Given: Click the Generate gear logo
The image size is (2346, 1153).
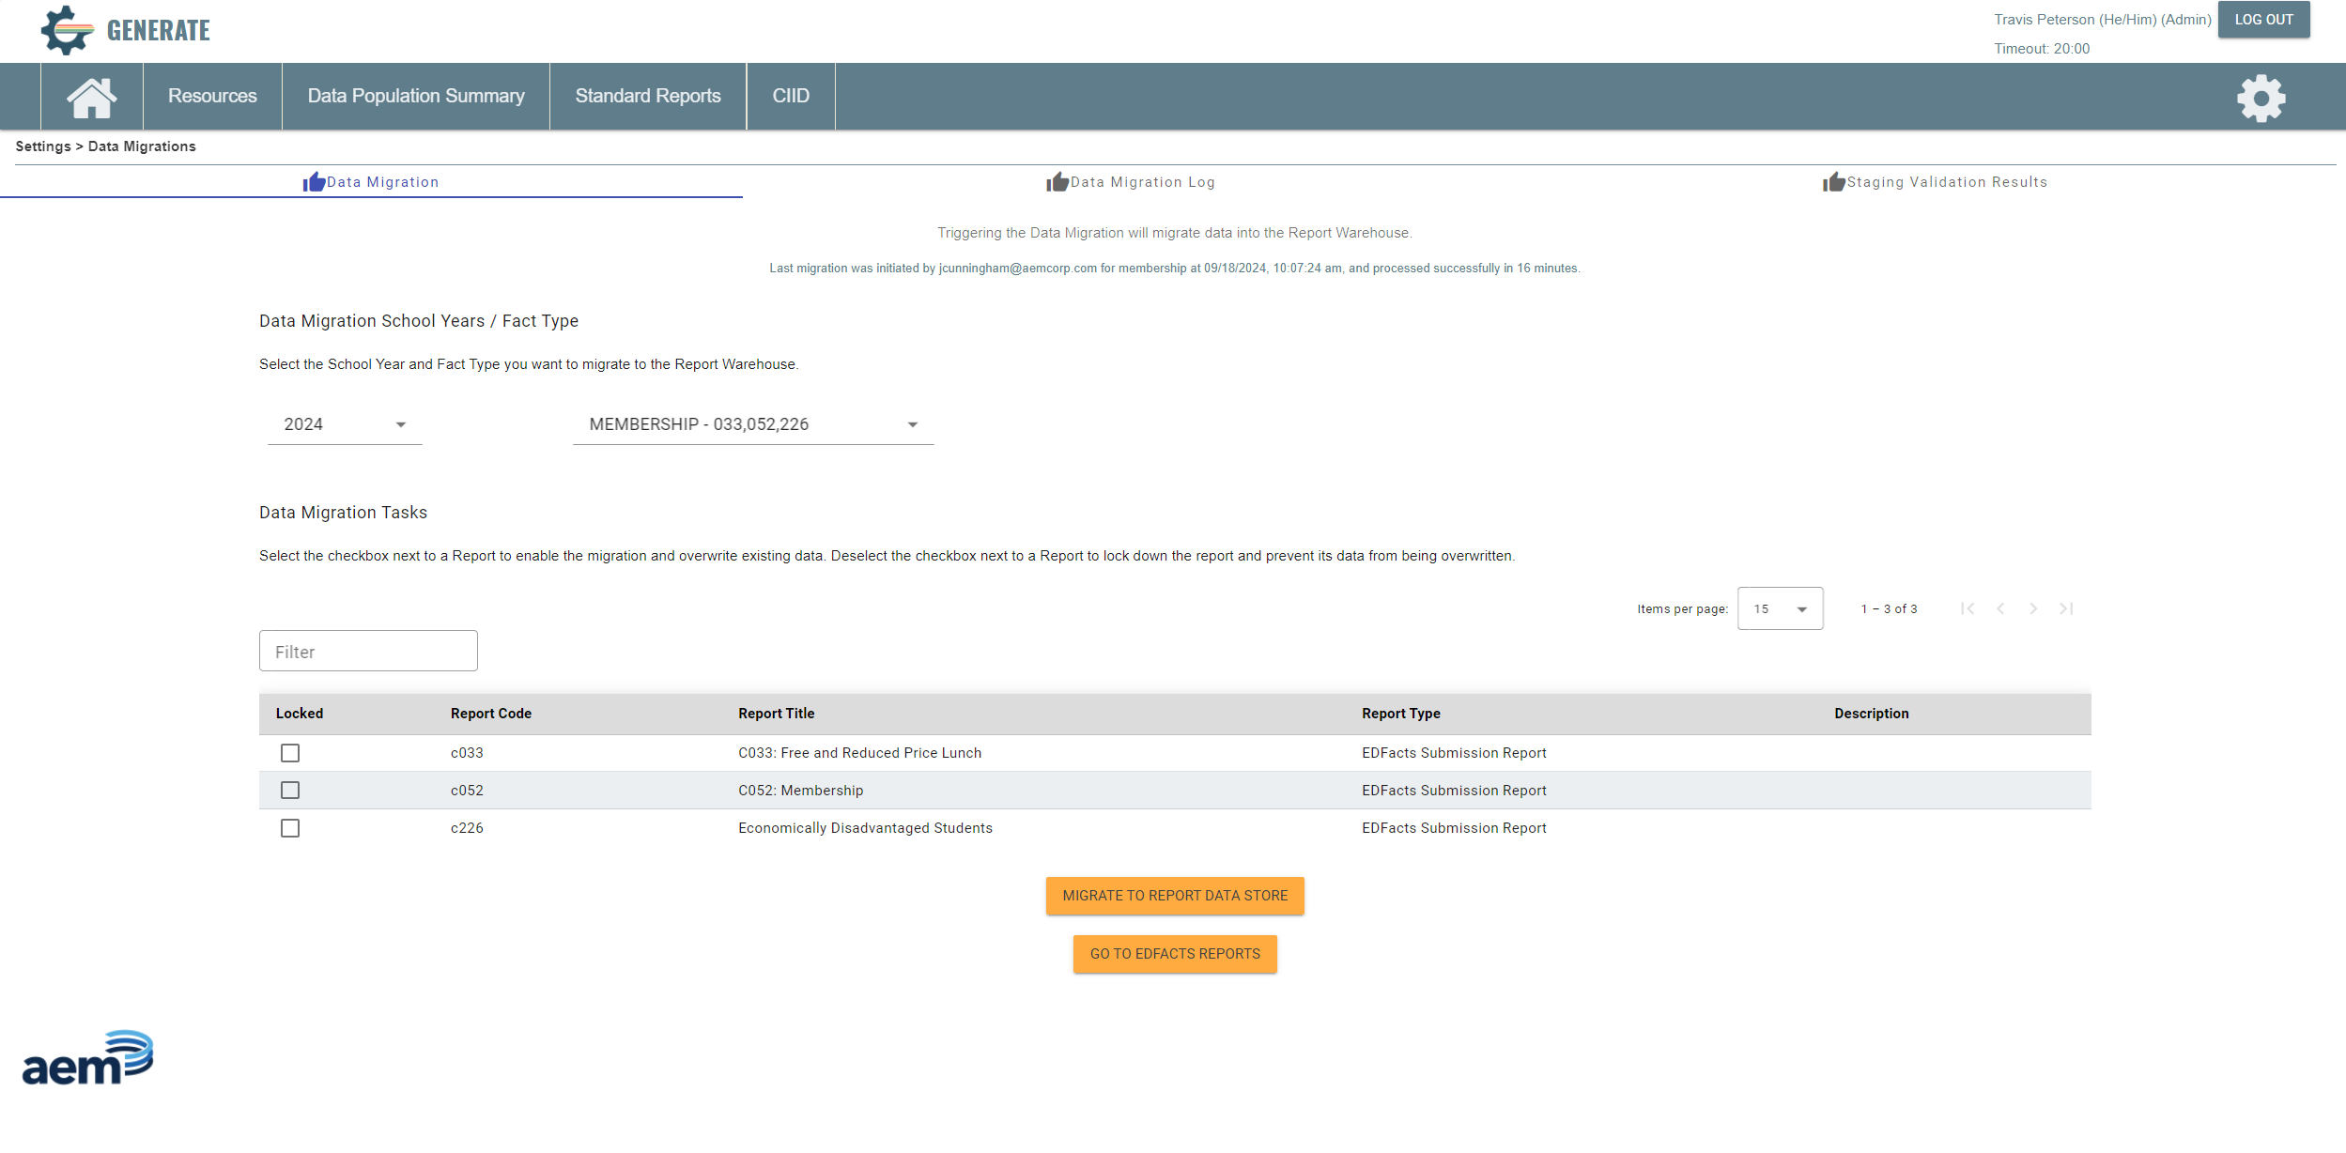Looking at the screenshot, I should [x=67, y=30].
